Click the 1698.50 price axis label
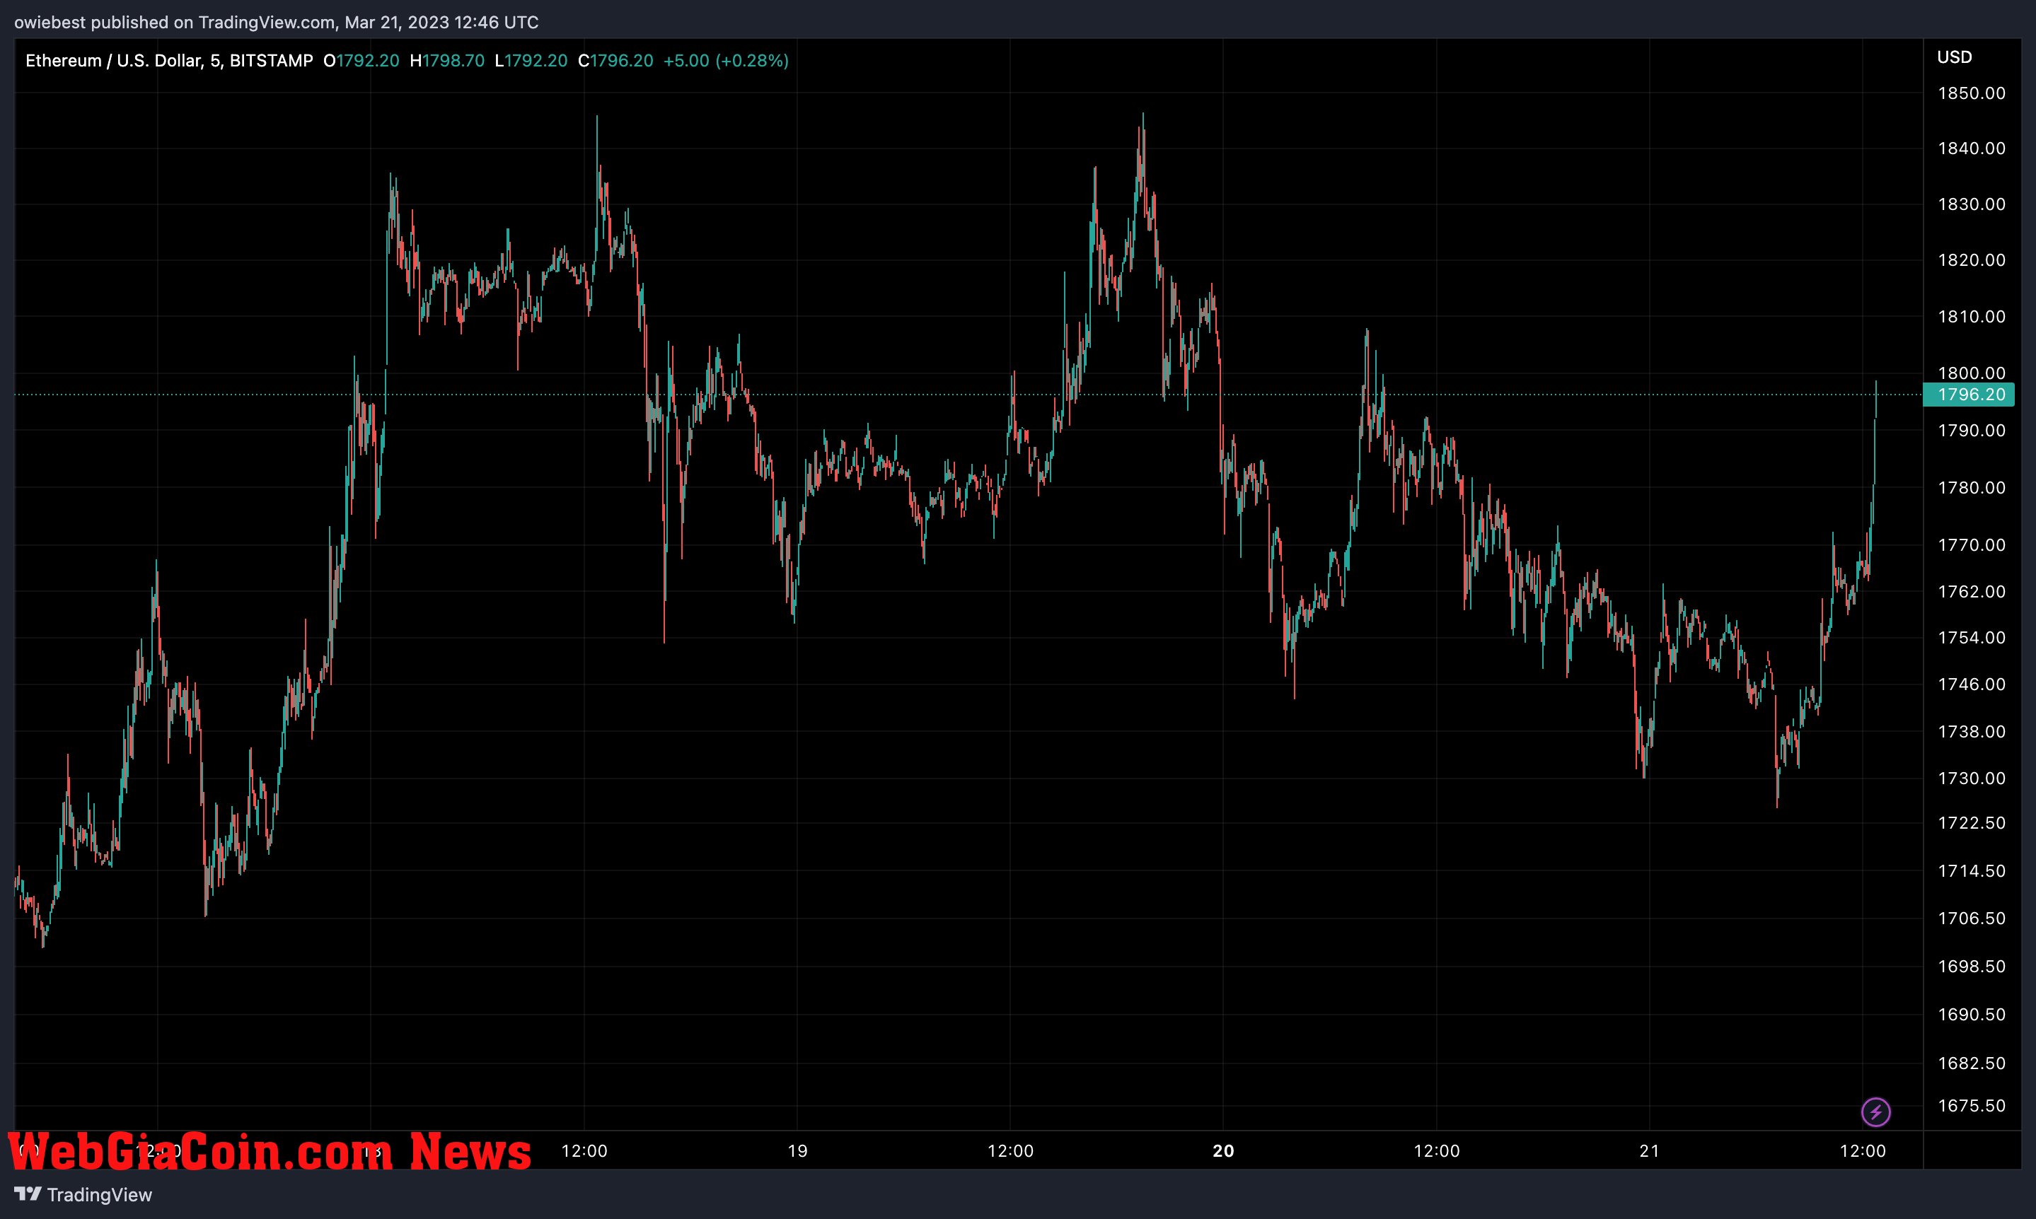The height and width of the screenshot is (1219, 2036). click(x=1971, y=966)
